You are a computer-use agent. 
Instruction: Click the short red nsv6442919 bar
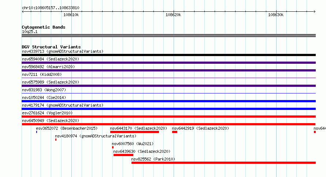click(175, 132)
